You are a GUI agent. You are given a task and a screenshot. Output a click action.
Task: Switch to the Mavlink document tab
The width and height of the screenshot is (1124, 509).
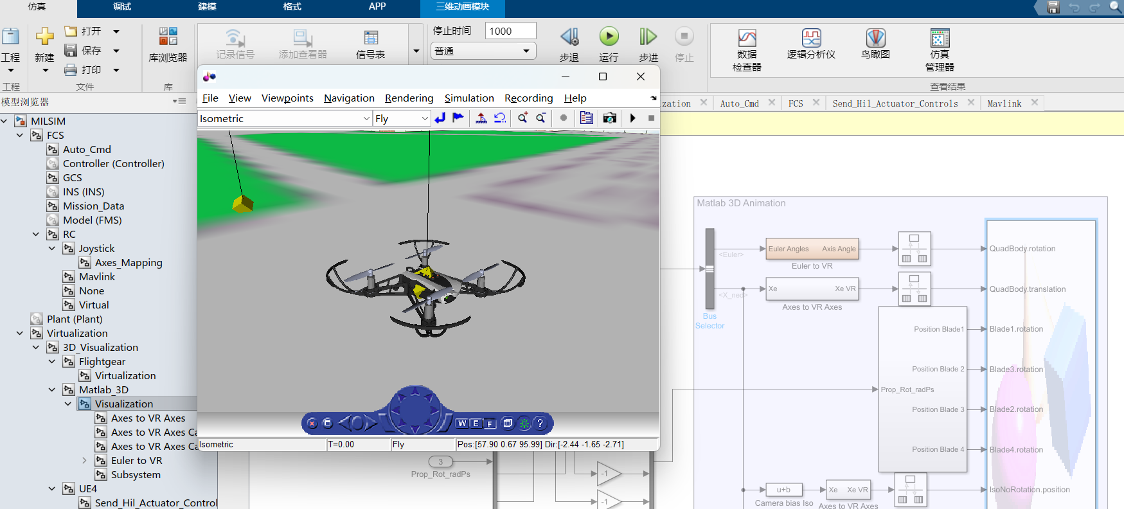1004,103
